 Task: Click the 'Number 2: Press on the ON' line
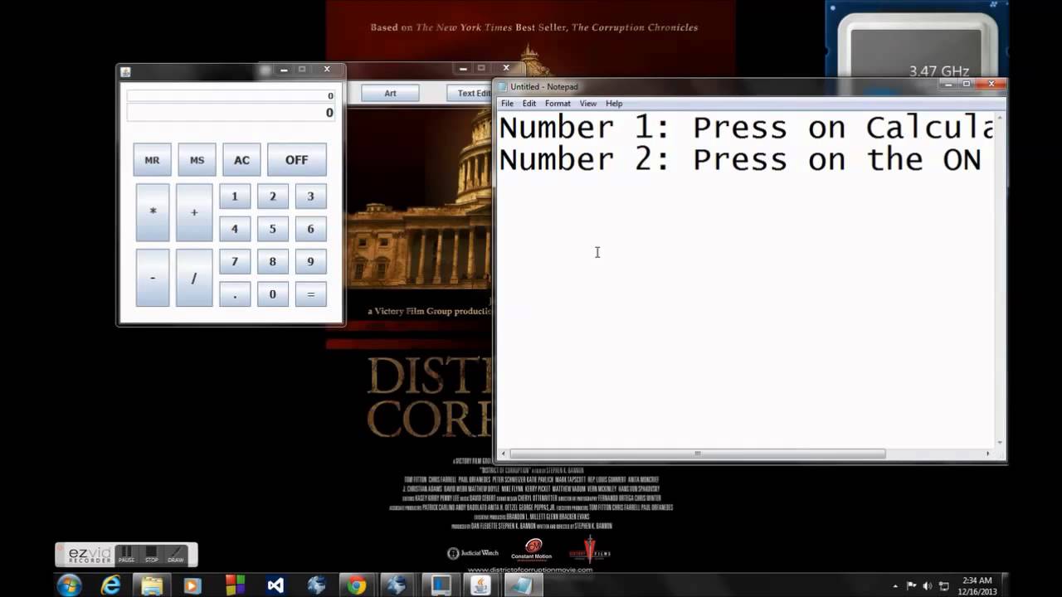click(740, 159)
